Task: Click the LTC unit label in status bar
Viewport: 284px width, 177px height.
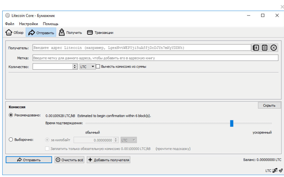Action: pyautogui.click(x=268, y=171)
